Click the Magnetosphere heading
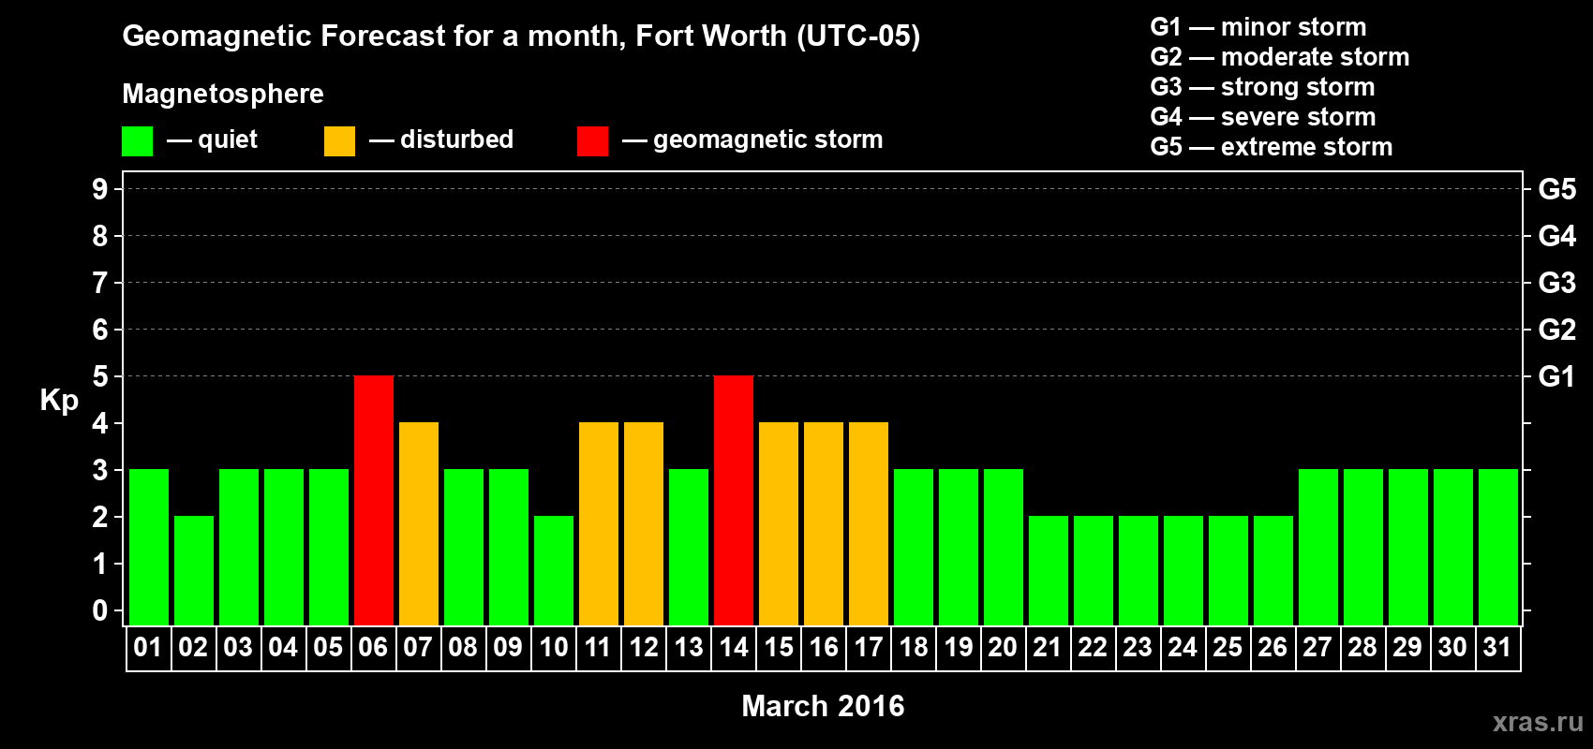 click(x=223, y=94)
